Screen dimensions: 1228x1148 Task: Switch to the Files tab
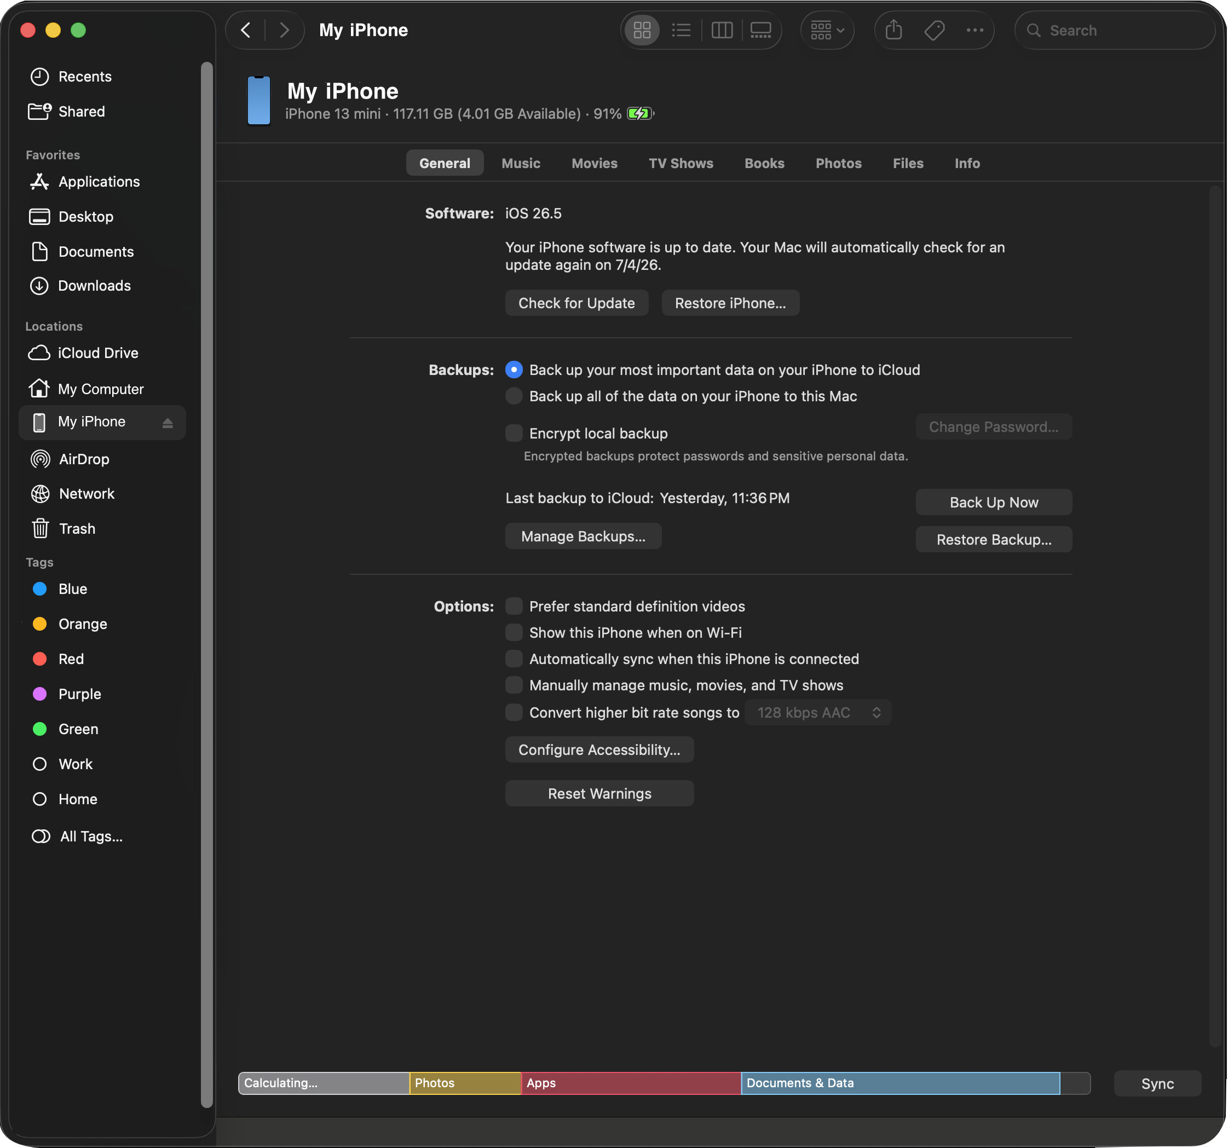(908, 163)
